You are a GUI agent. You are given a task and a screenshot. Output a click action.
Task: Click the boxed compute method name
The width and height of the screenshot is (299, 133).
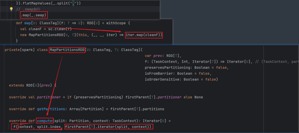[x=45, y=121]
